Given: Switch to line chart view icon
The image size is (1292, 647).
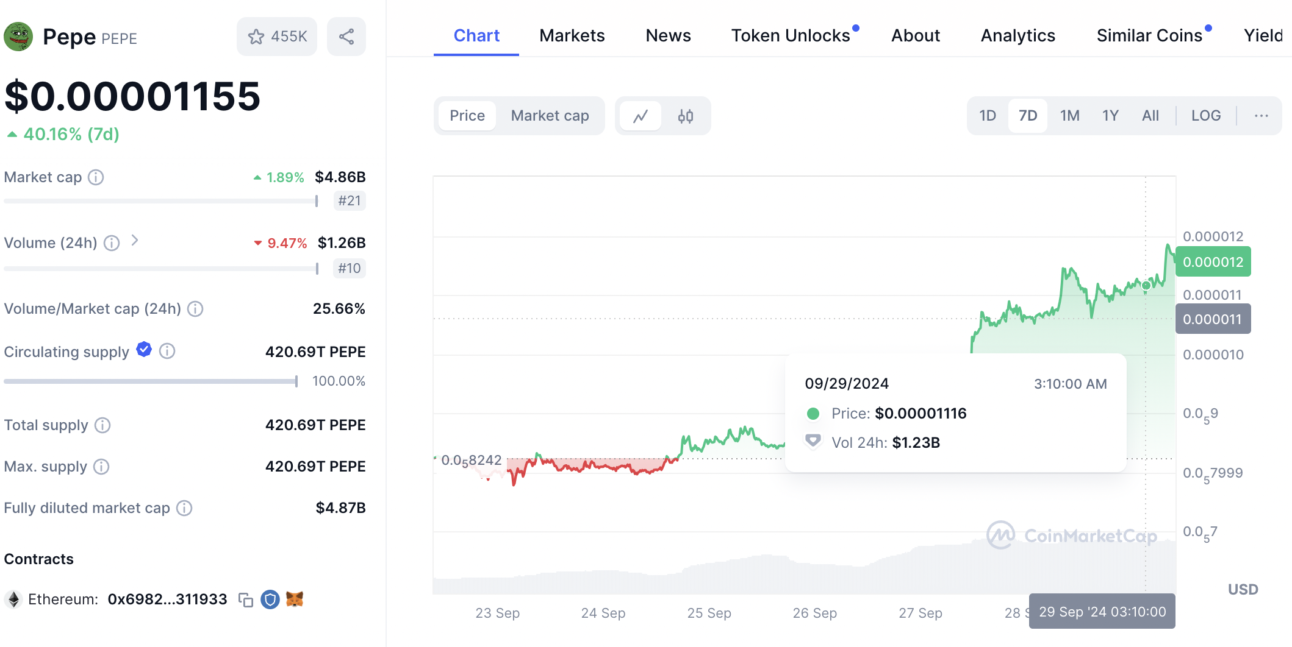Looking at the screenshot, I should (641, 116).
